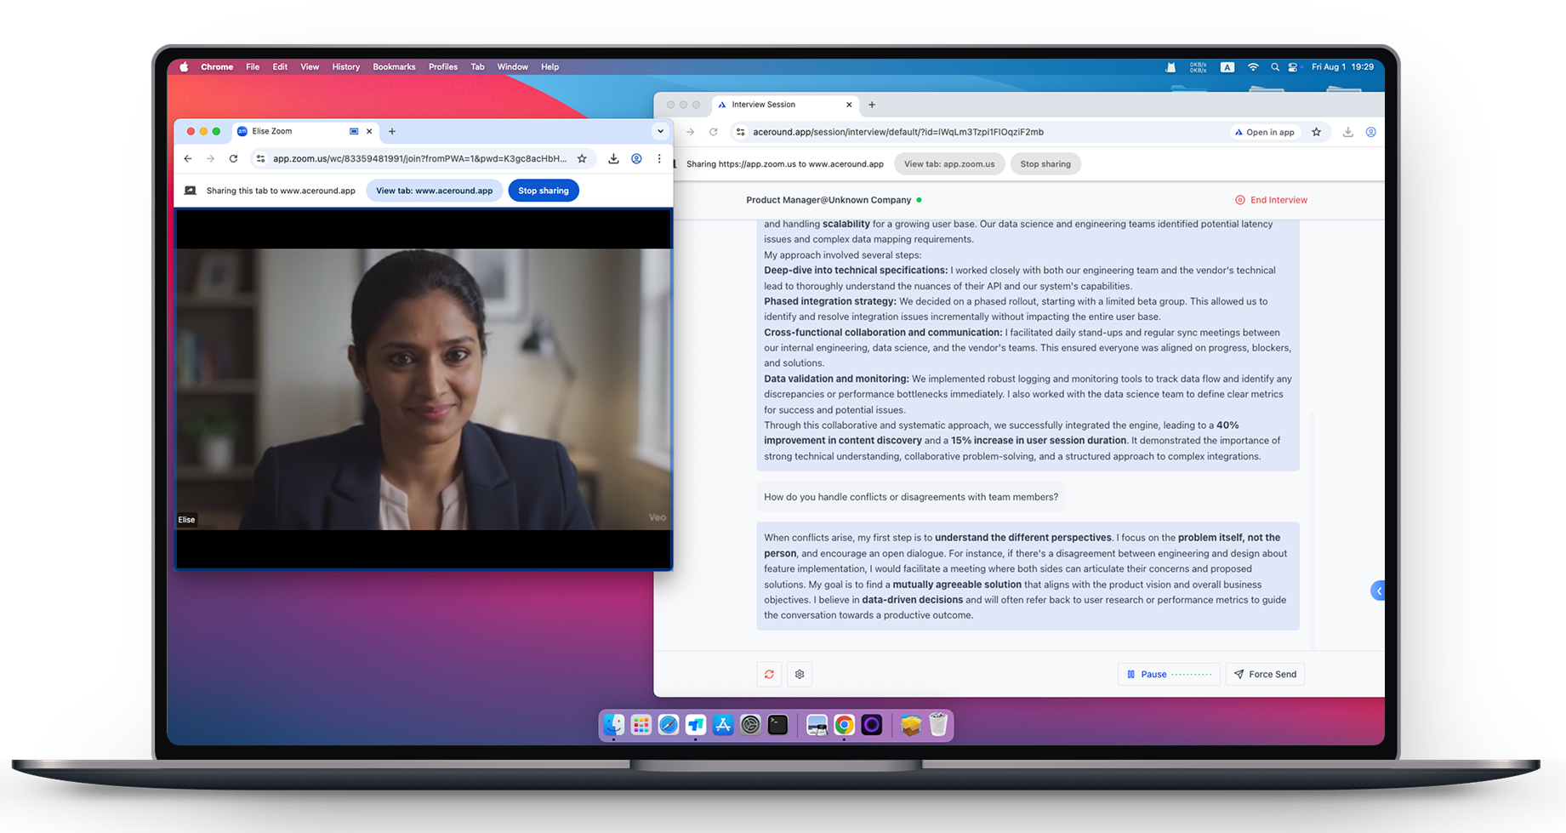This screenshot has height=833, width=1566.
Task: Select the Elise Zoom tab
Action: tap(305, 131)
